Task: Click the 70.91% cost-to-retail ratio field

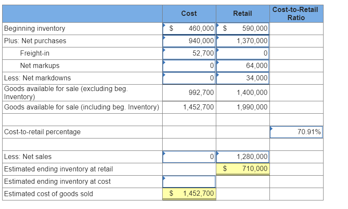Action: pos(296,132)
